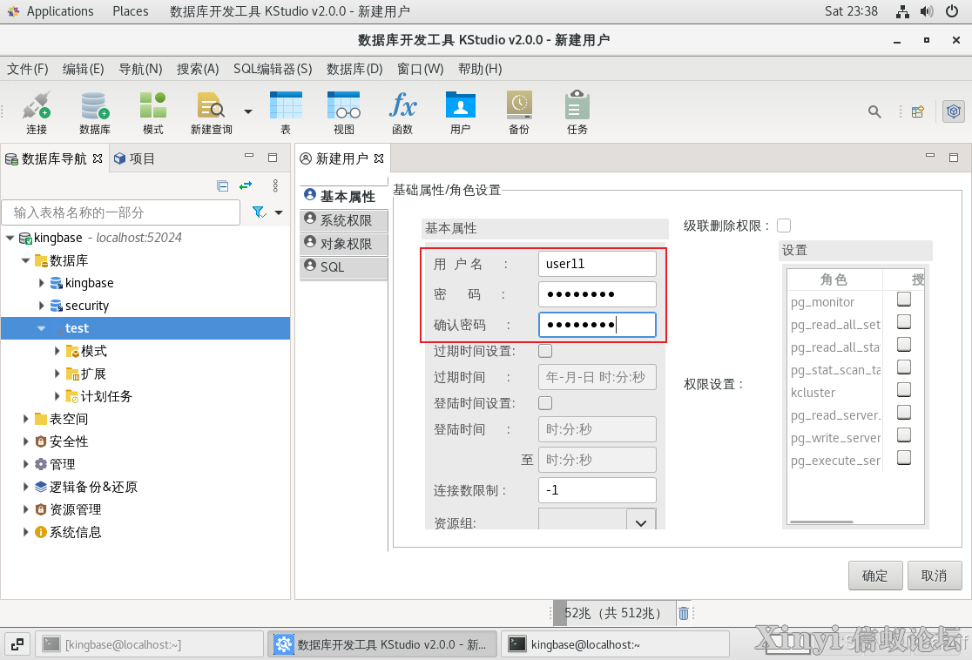Click the 函数 function toolbar icon
Viewport: 972px width, 660px height.
point(402,112)
